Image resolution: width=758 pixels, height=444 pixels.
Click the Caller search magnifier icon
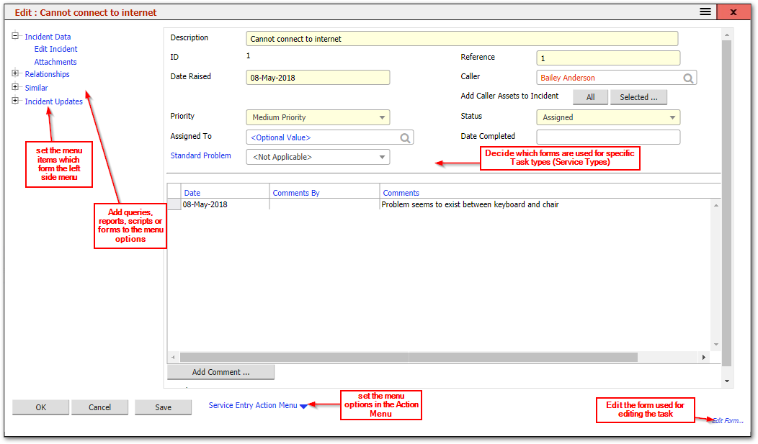pos(690,77)
